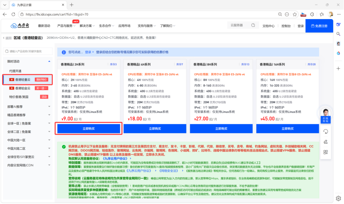Open the Copilot icon in the browser sidebar
The width and height of the screenshot is (344, 204).
tap(338, 24)
